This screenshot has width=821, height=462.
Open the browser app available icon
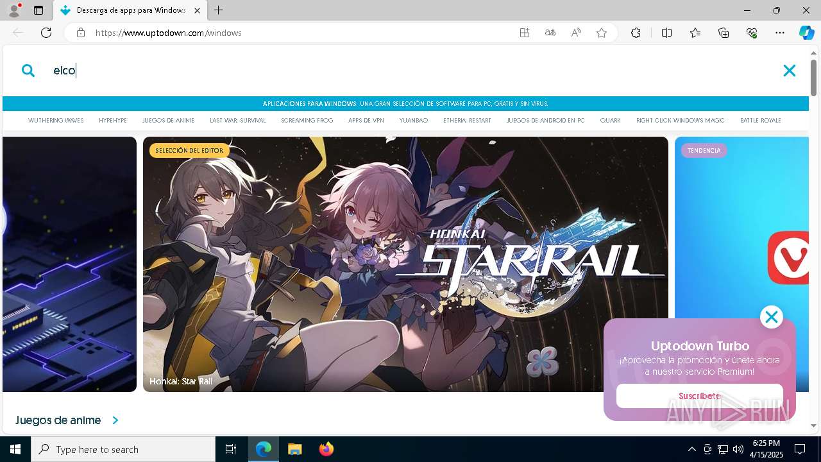(x=525, y=33)
